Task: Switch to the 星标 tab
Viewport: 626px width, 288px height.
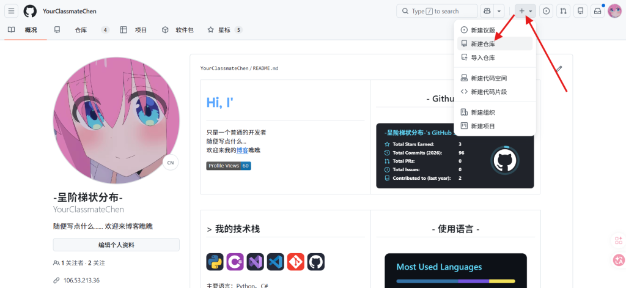Action: pyautogui.click(x=225, y=30)
